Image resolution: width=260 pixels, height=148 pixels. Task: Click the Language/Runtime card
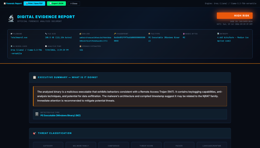point(212,145)
